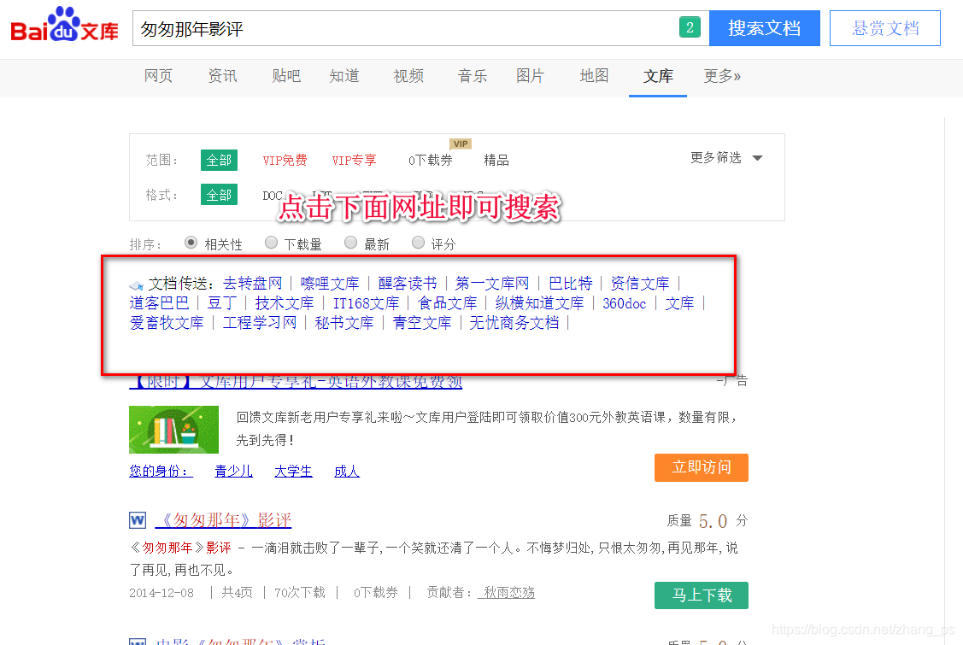Open the 豆丁 link
963x645 pixels.
point(220,302)
